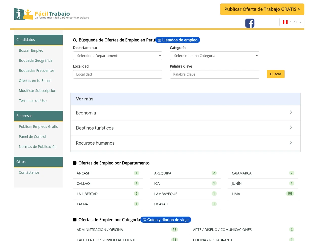322x241 pixels.
Task: Click the Buscar button
Action: click(276, 74)
